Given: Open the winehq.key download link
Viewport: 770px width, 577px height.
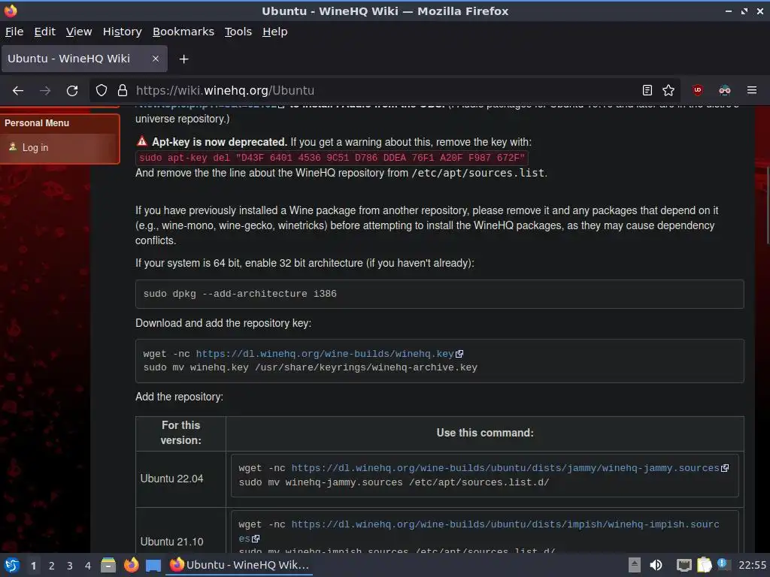Looking at the screenshot, I should coord(325,354).
